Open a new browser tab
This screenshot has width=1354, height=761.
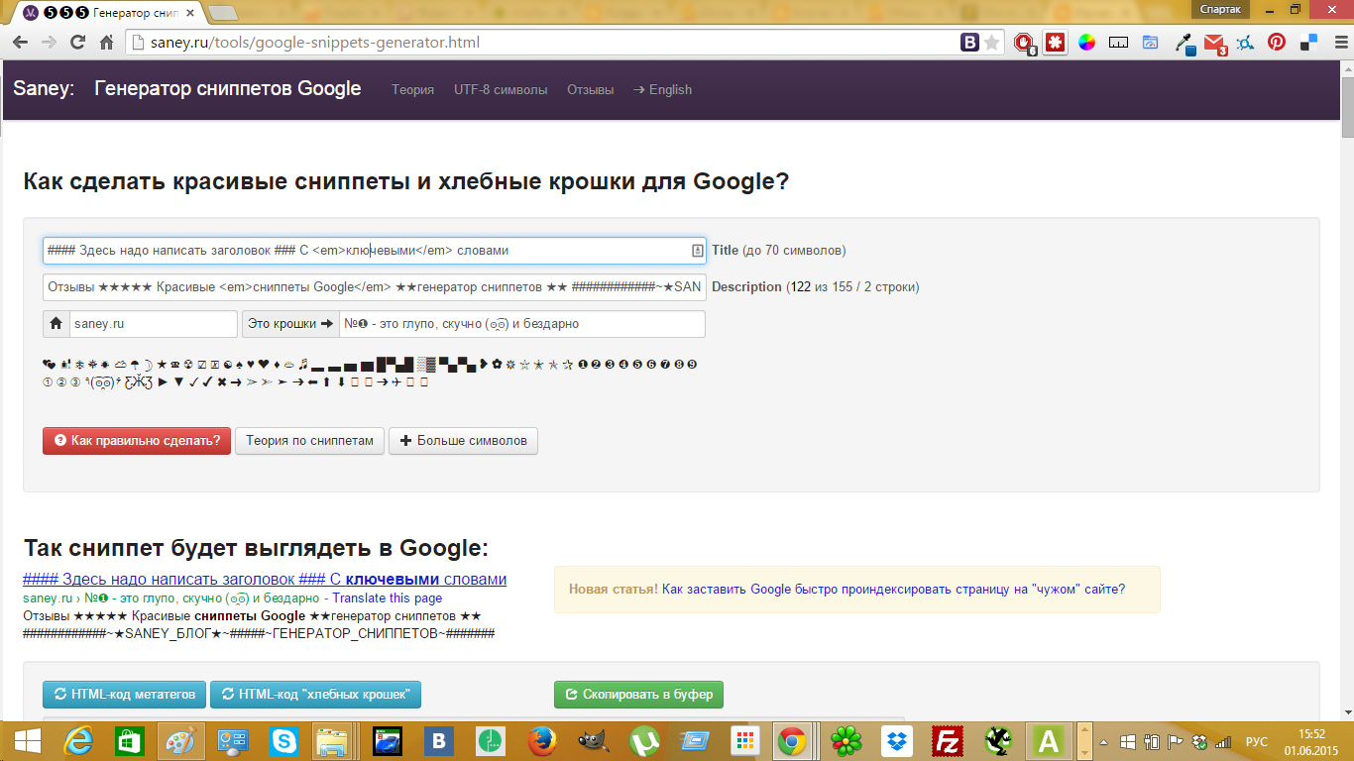pos(222,13)
